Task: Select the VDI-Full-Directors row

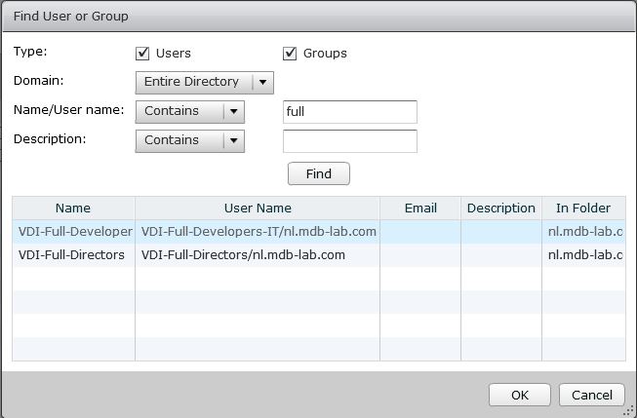Action: pos(71,254)
